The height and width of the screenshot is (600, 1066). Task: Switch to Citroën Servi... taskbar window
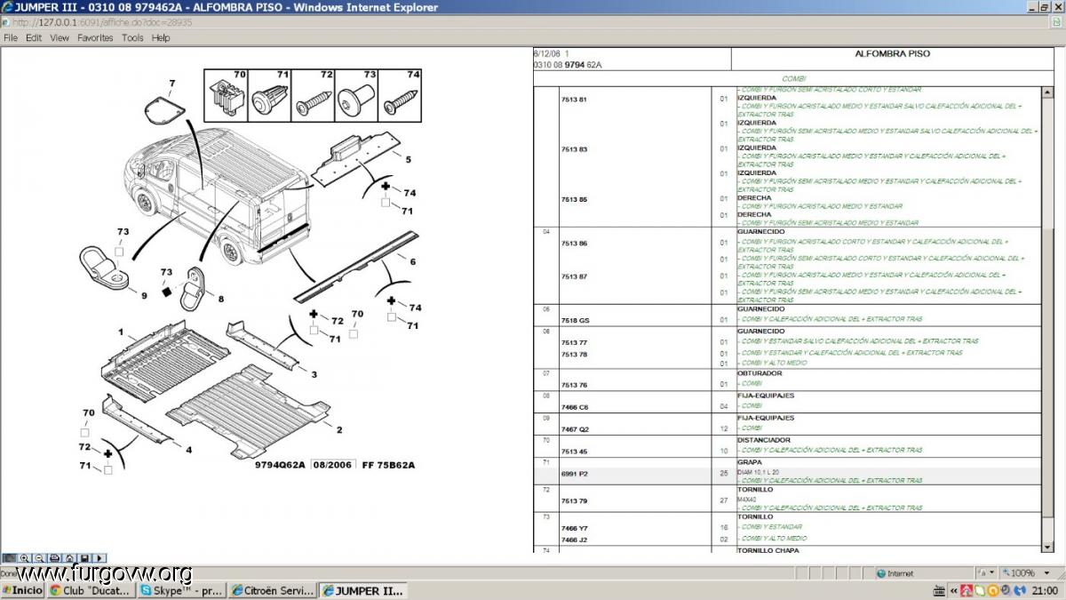273,590
